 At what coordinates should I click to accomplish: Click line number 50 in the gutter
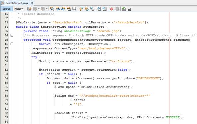[6, 61]
